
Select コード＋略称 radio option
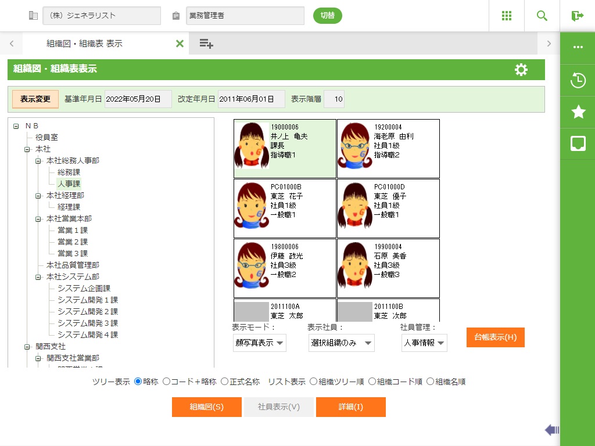166,382
